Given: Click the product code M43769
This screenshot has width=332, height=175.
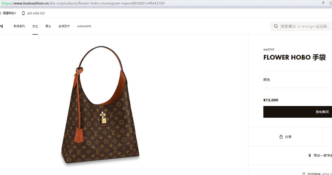Looking at the screenshot, I should coord(269,50).
